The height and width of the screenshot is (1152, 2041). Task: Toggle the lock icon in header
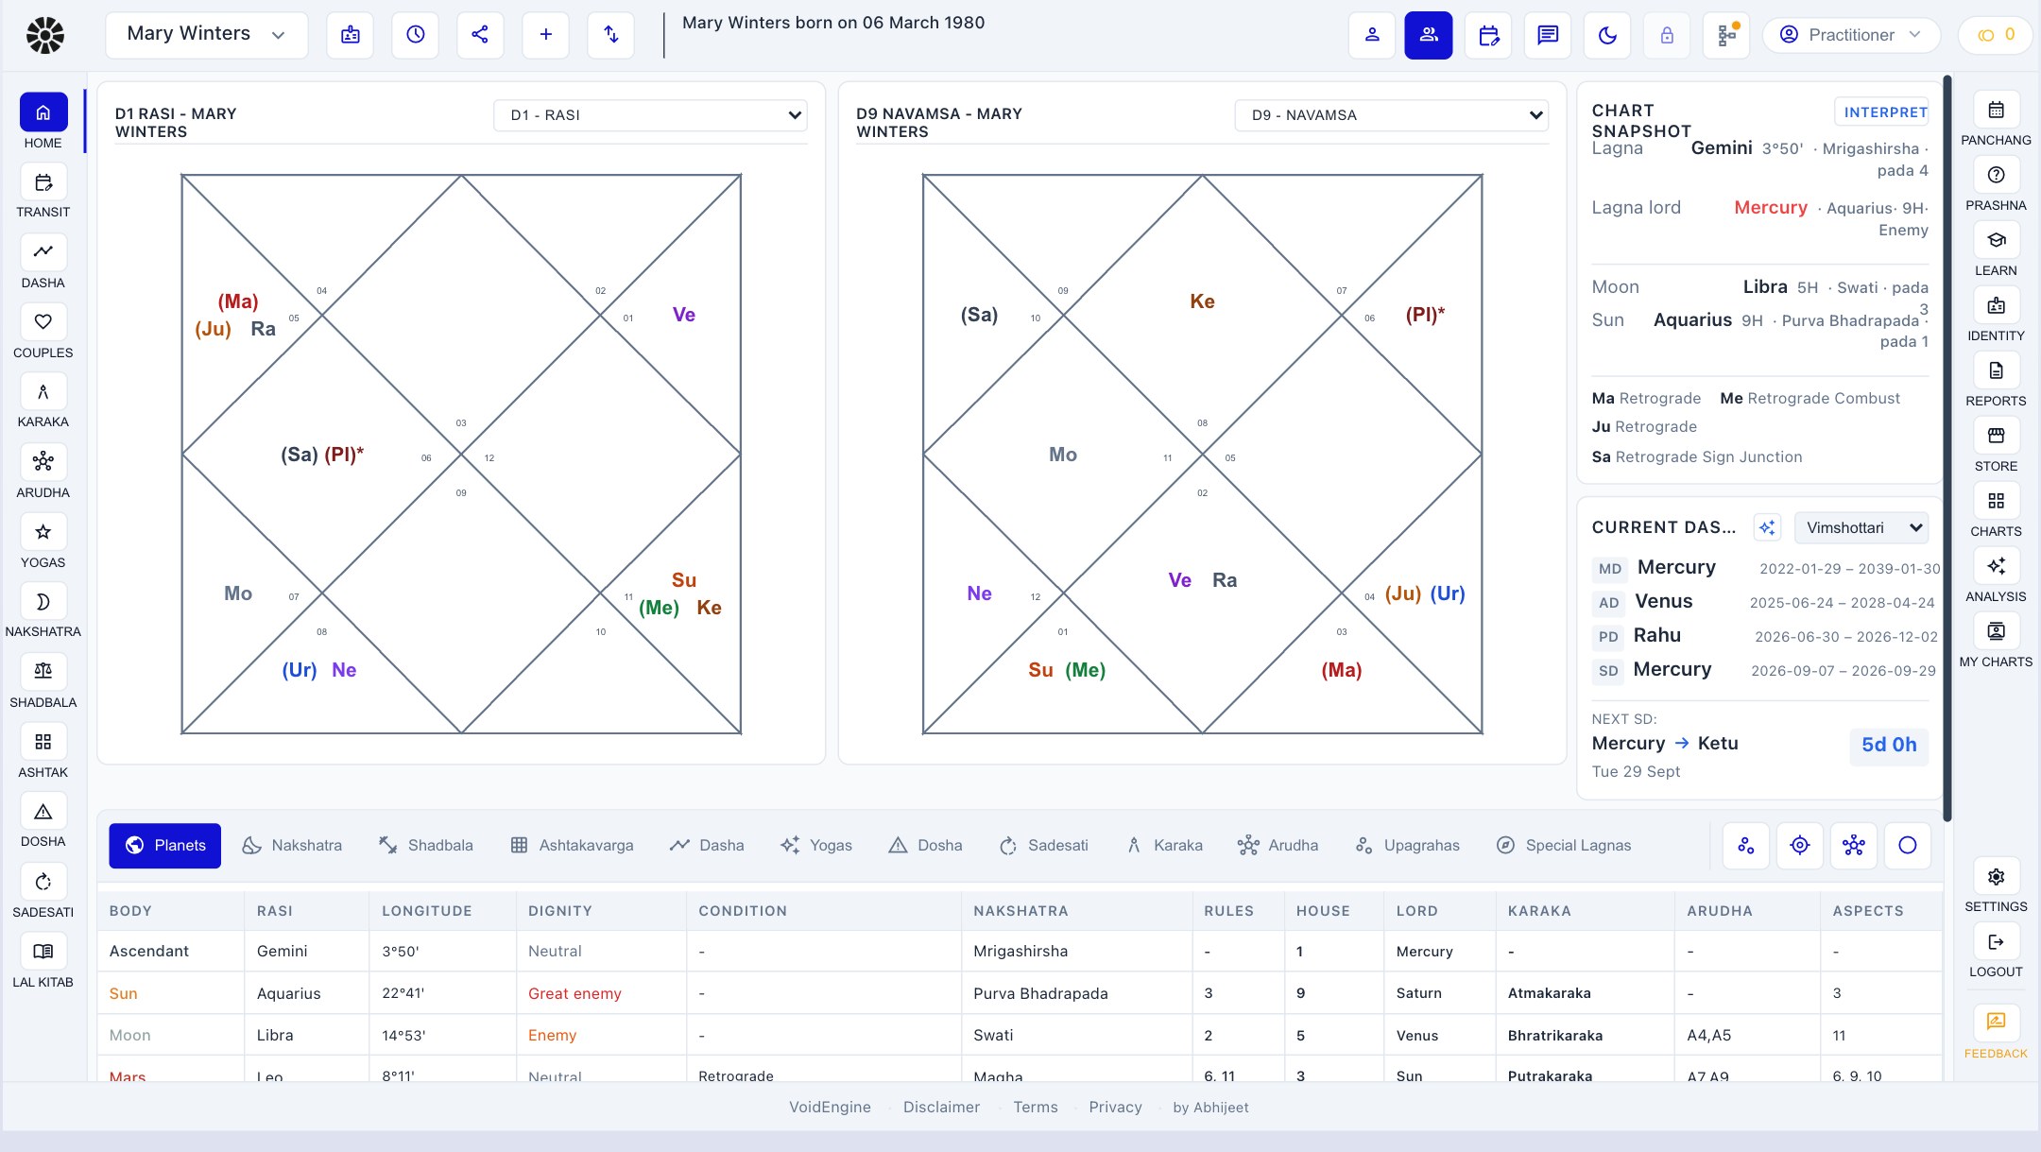tap(1667, 36)
